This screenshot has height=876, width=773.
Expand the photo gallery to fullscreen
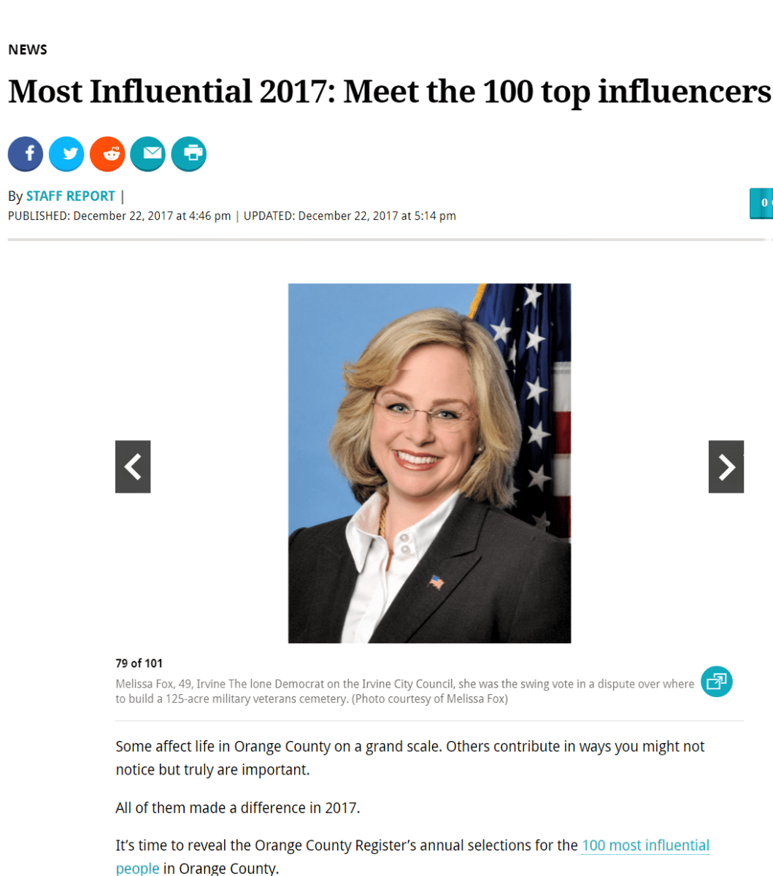(x=716, y=682)
